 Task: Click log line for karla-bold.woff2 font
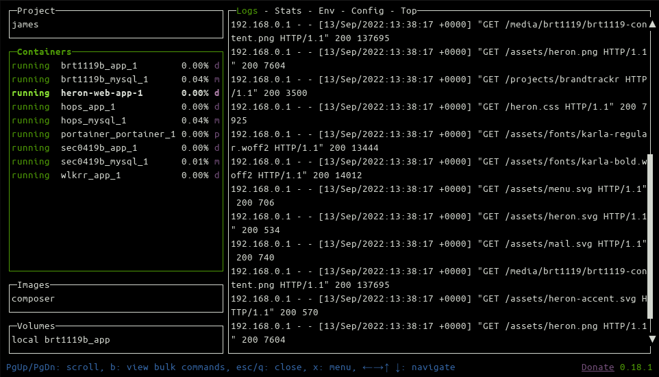(439, 169)
